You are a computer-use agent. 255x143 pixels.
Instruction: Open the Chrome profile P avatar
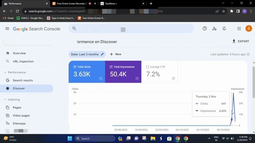pos(245,11)
